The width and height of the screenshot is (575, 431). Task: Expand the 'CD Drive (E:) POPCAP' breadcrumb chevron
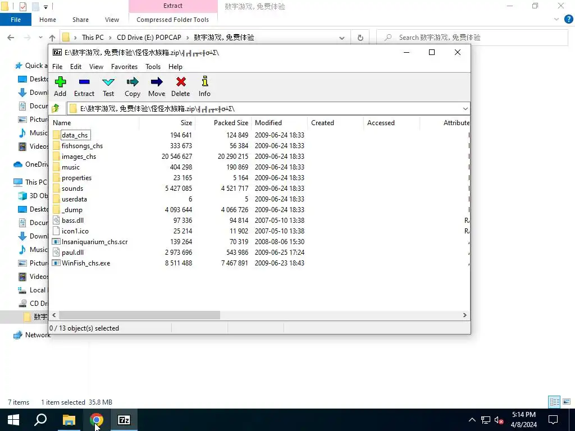(188, 38)
